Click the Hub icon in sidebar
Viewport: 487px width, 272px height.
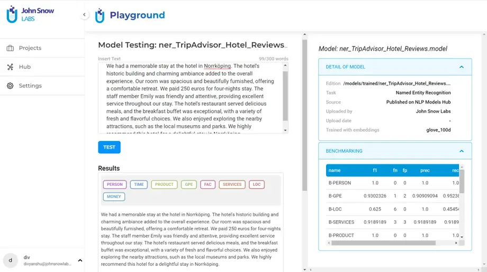click(10, 67)
